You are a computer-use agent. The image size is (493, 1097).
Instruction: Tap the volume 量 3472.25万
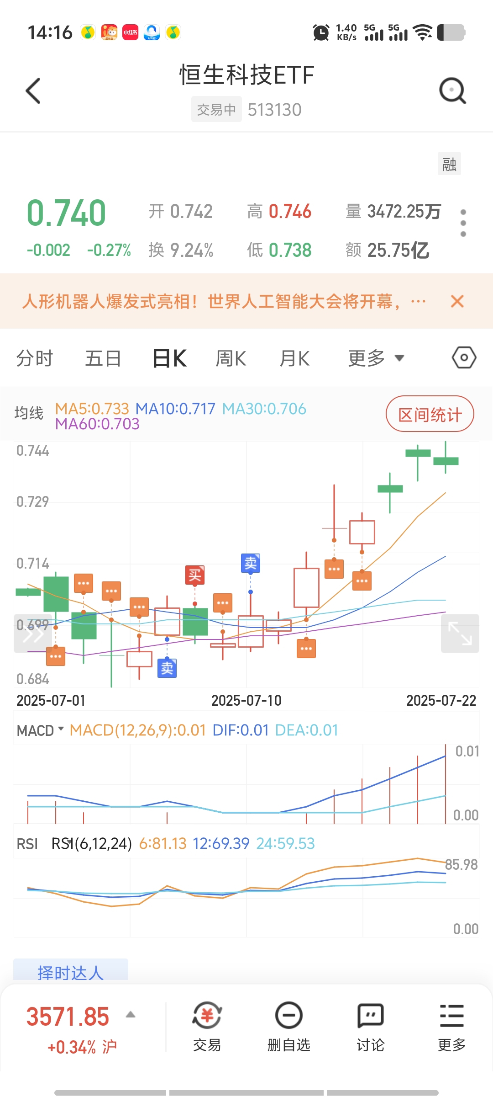click(x=393, y=212)
